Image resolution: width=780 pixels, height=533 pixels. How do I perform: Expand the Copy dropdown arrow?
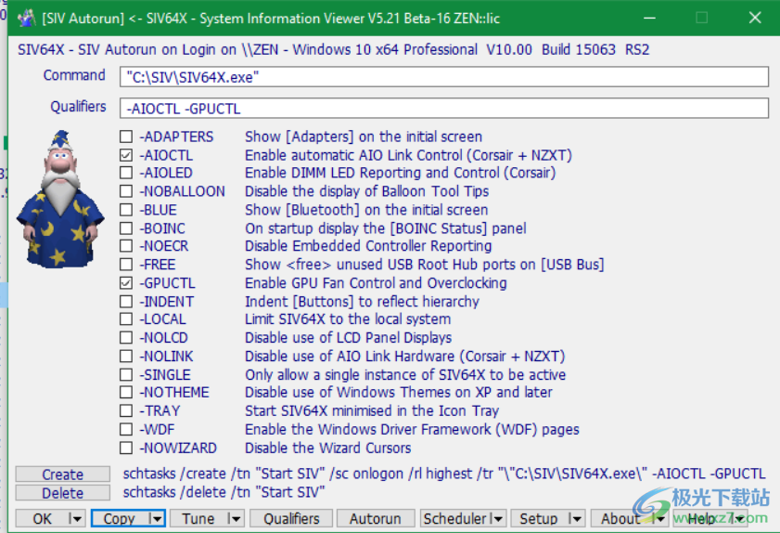pyautogui.click(x=156, y=518)
